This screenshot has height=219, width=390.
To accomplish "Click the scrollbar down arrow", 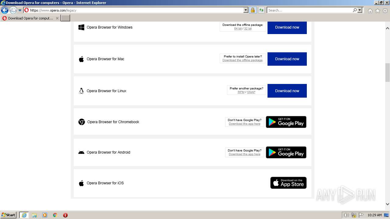I will 388,204.
